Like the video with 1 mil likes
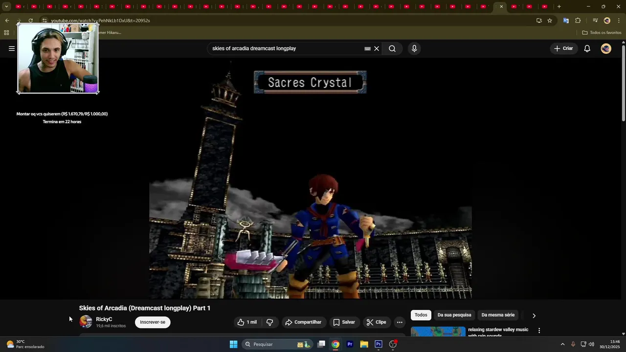The image size is (626, 352). pyautogui.click(x=247, y=322)
